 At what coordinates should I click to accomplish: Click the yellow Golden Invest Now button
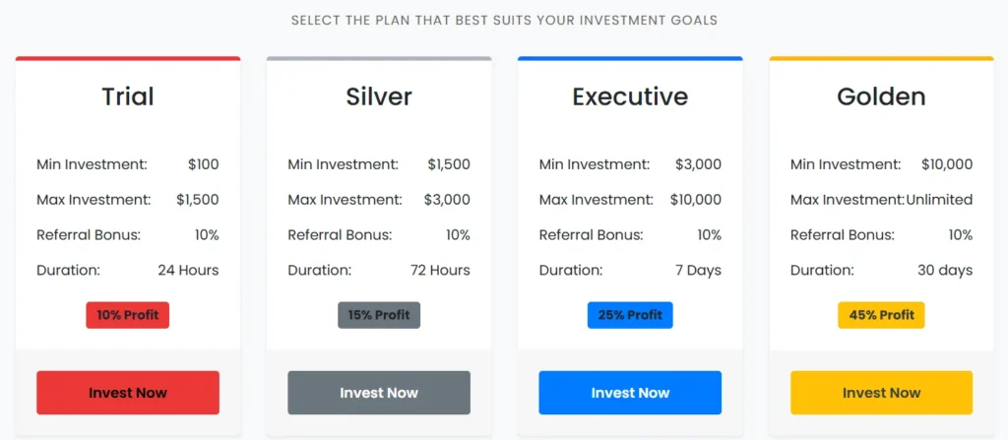point(881,393)
